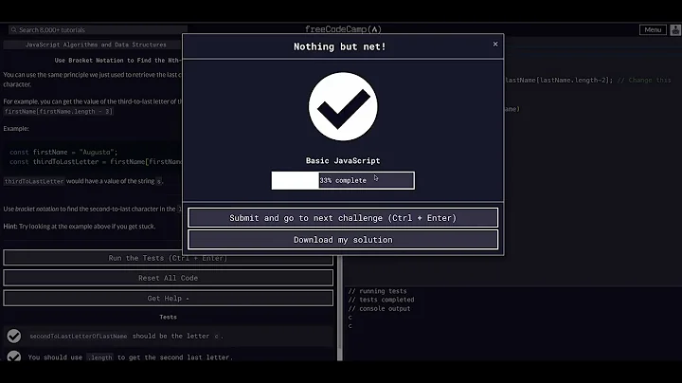
Task: Click '// console output' console line
Action: coord(379,308)
